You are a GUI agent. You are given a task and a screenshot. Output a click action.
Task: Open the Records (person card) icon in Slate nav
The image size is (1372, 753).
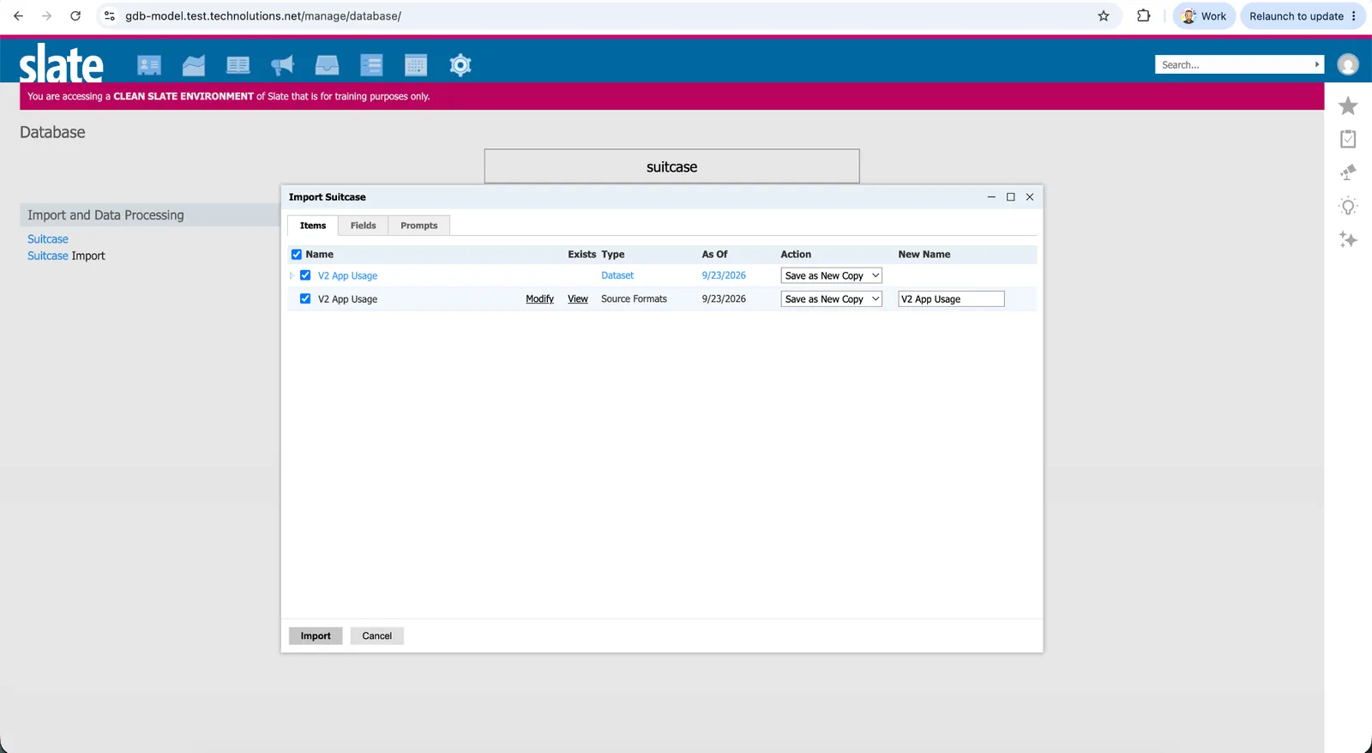[x=149, y=65]
